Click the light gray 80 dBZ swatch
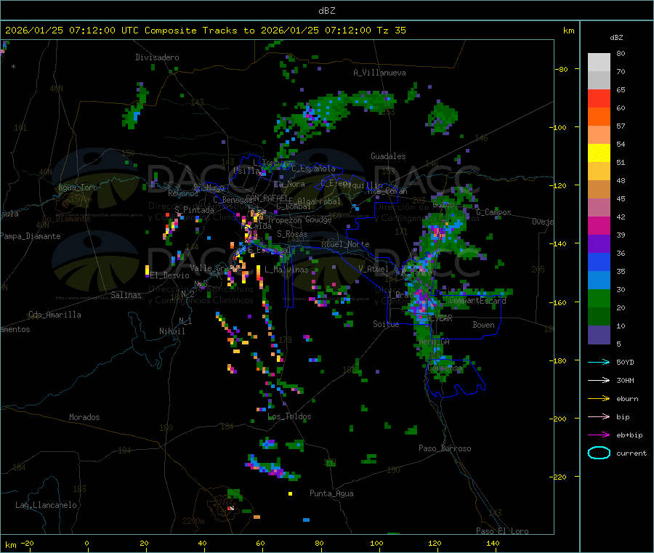 (x=599, y=62)
